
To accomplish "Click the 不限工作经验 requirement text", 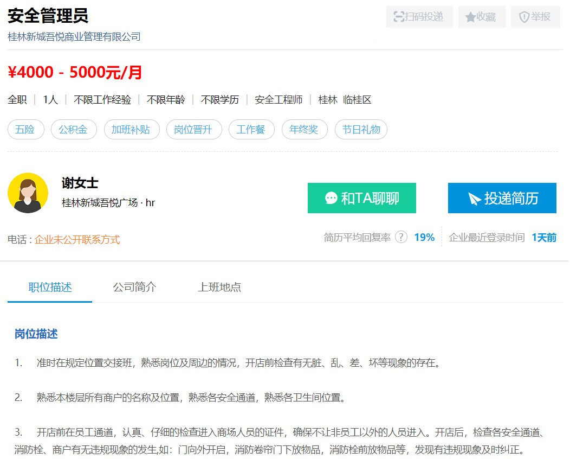I will coord(102,100).
